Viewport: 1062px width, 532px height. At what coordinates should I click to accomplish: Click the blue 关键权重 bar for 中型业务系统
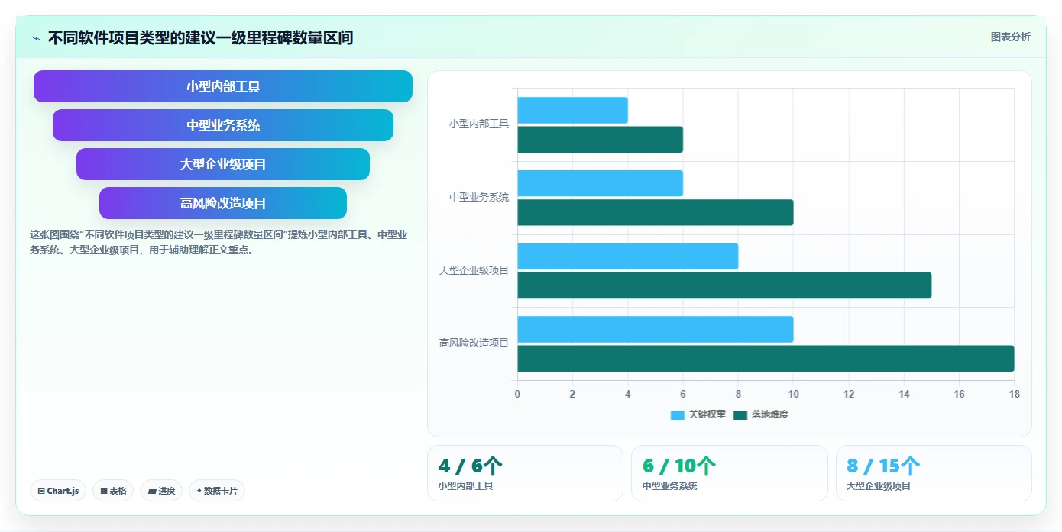coord(600,183)
